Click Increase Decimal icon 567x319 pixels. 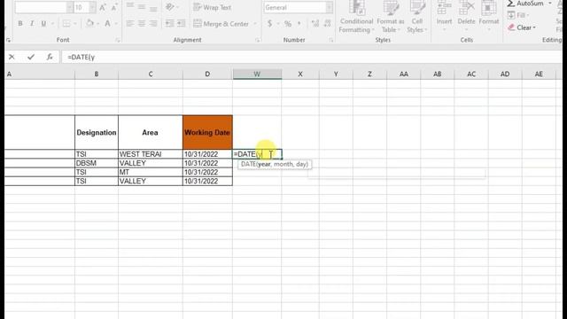pyautogui.click(x=315, y=24)
